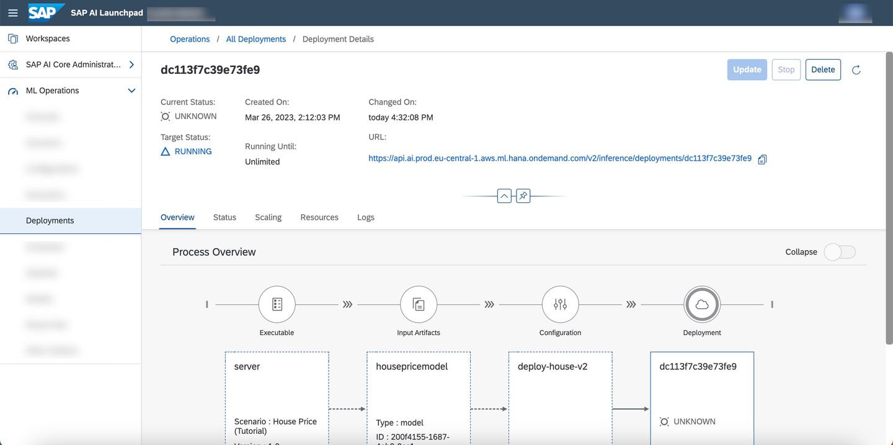
Task: Switch to the Status tab
Action: click(224, 217)
